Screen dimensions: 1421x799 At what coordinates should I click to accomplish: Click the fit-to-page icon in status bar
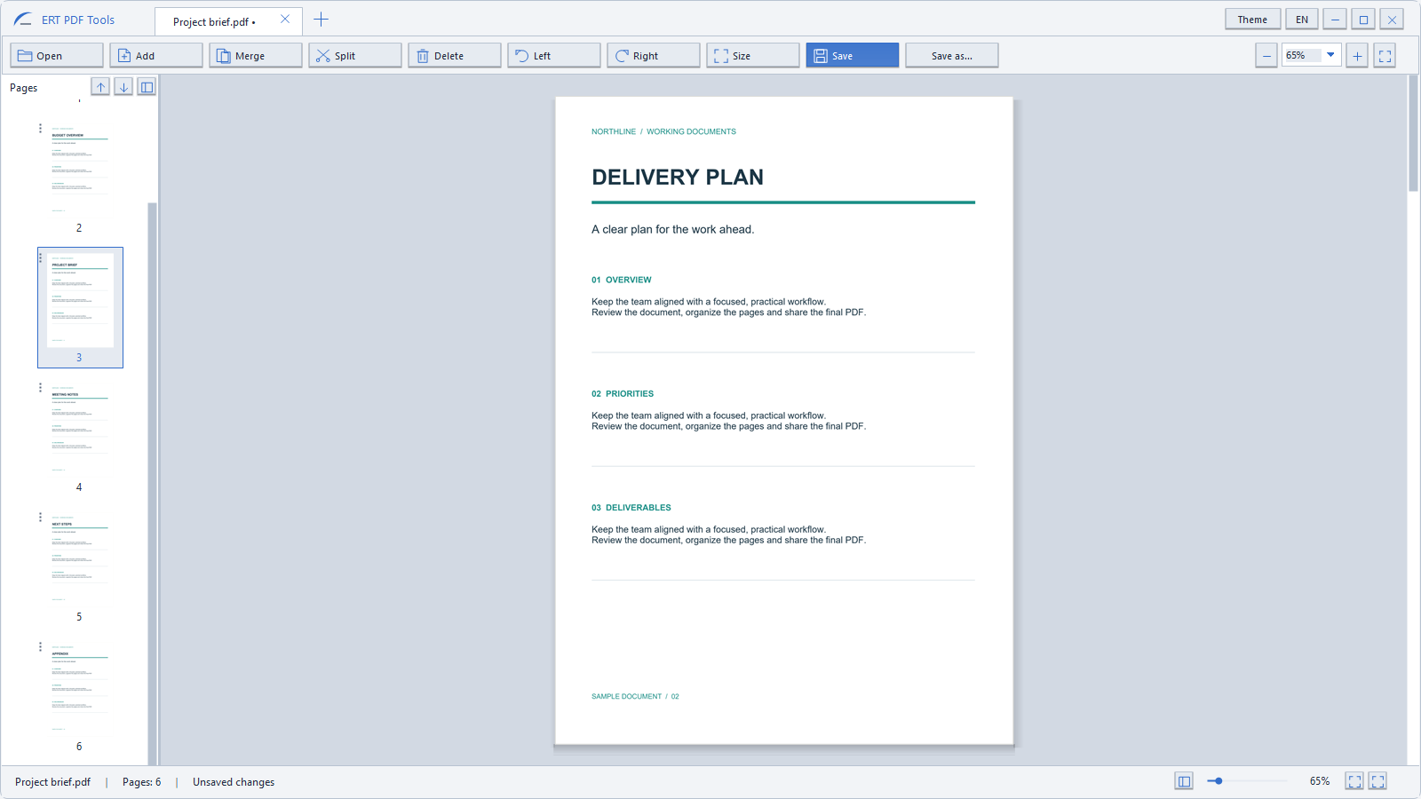tap(1354, 781)
